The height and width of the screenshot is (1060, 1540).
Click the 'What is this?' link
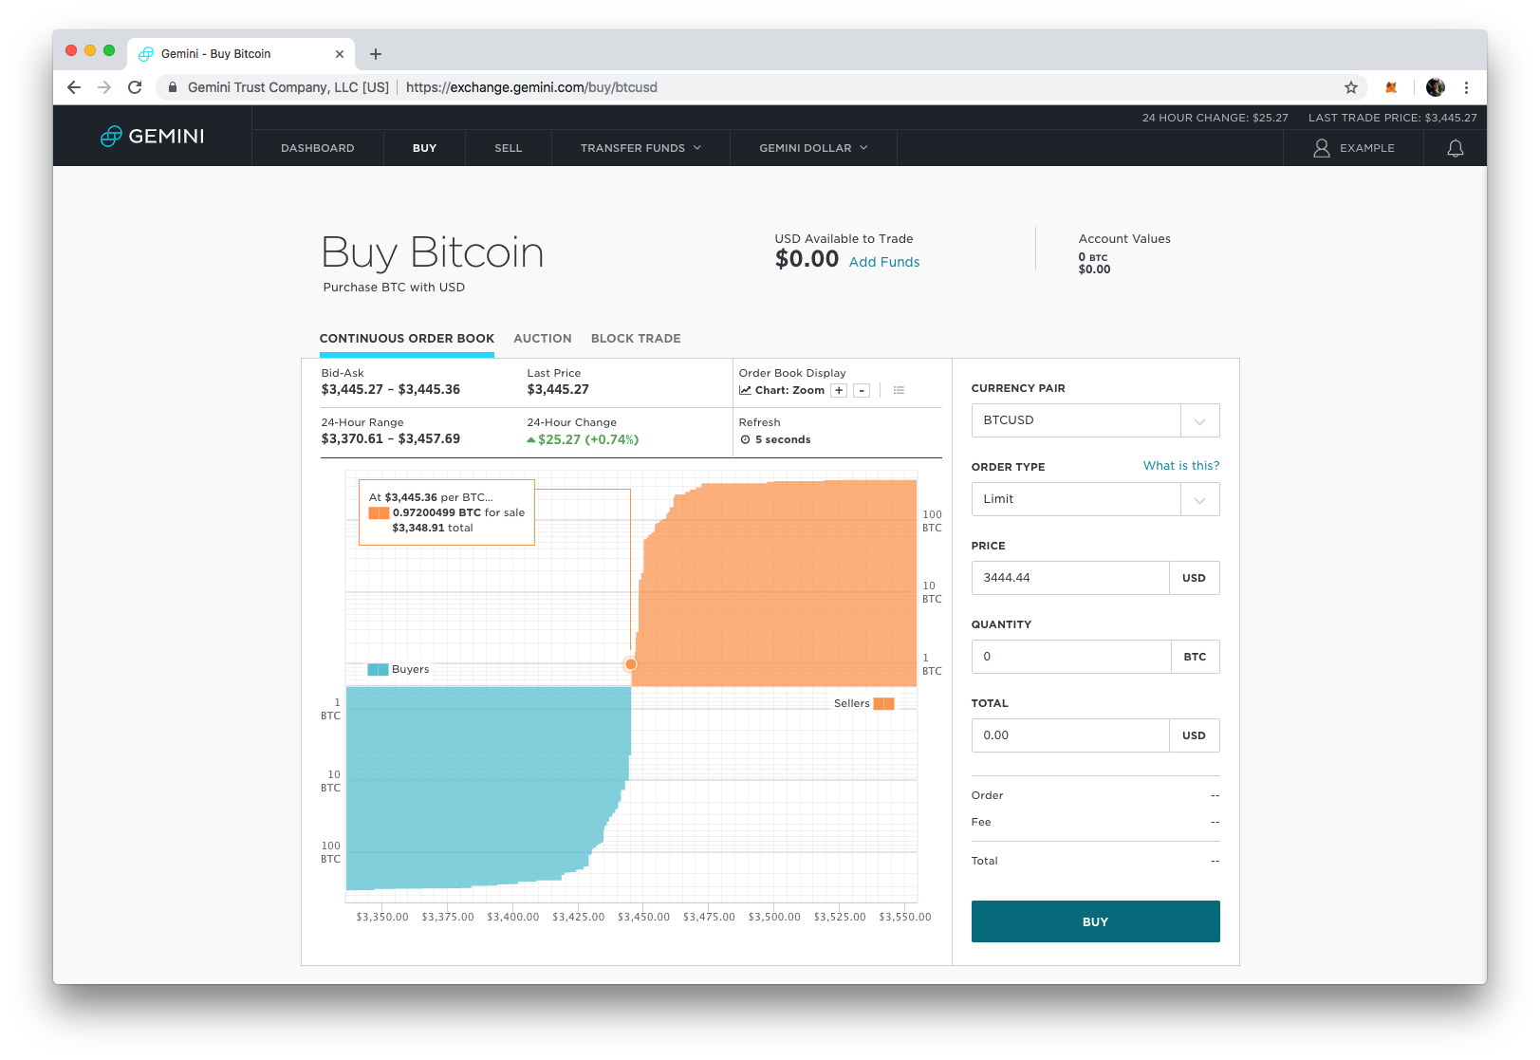click(1181, 466)
